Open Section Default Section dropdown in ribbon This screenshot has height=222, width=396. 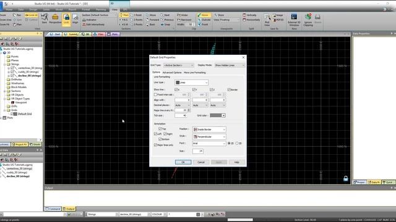pos(99,15)
